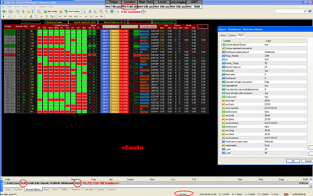Select the H1 timeframe button
The height and width of the screenshot is (196, 313).
(x=81, y=17)
